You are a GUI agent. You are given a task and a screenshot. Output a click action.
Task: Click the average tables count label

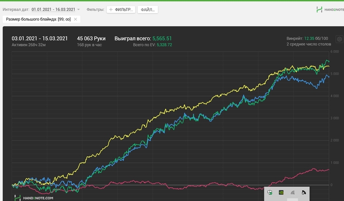[x=309, y=44]
